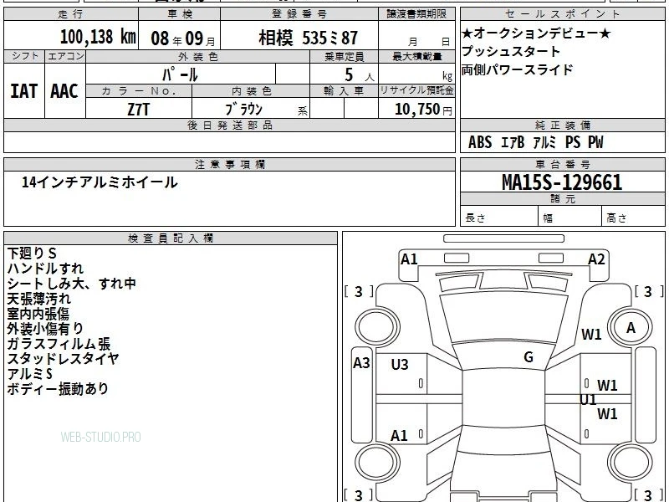669x502 pixels.
Task: Click the seating capacity value 5人
Action: point(360,75)
